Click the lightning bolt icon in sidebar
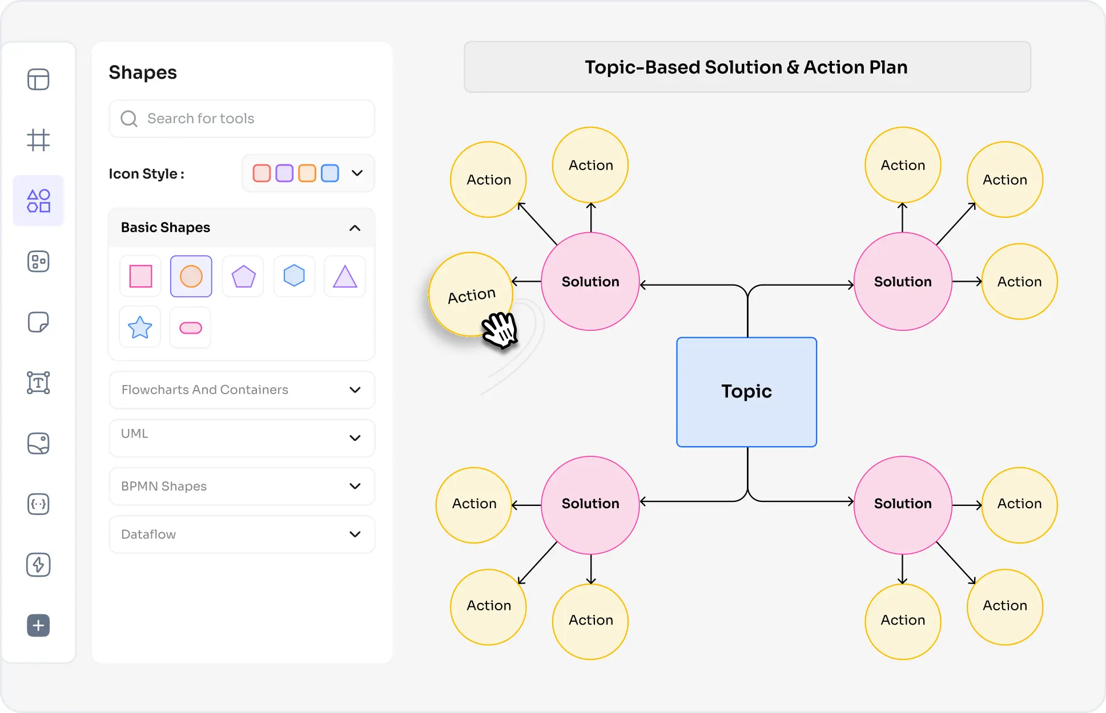 pos(38,565)
